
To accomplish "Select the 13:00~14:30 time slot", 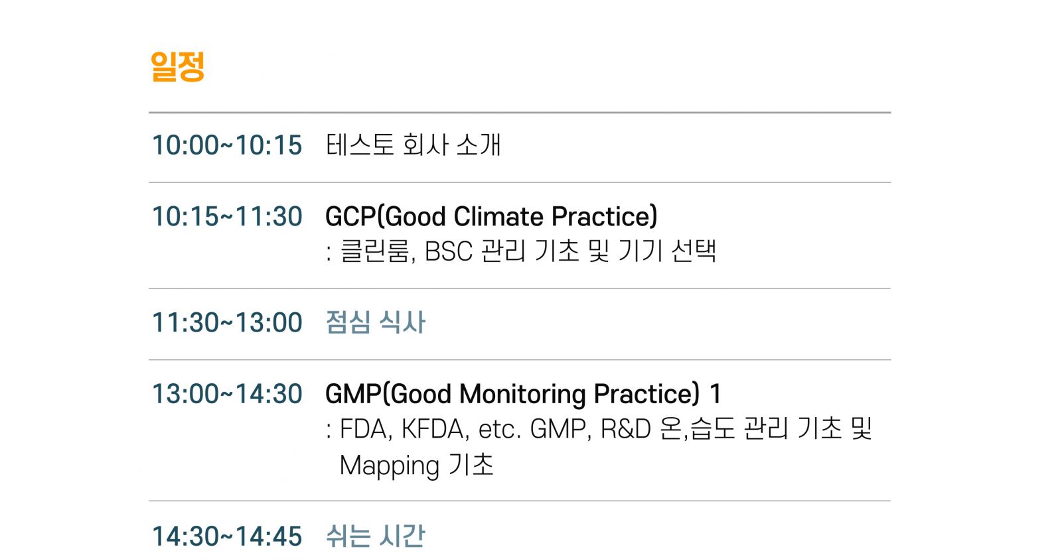I will tap(227, 394).
